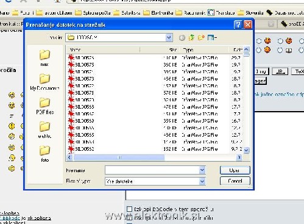Click the Help question mark in the title bar
The height and width of the screenshot is (224, 304).
238,24
